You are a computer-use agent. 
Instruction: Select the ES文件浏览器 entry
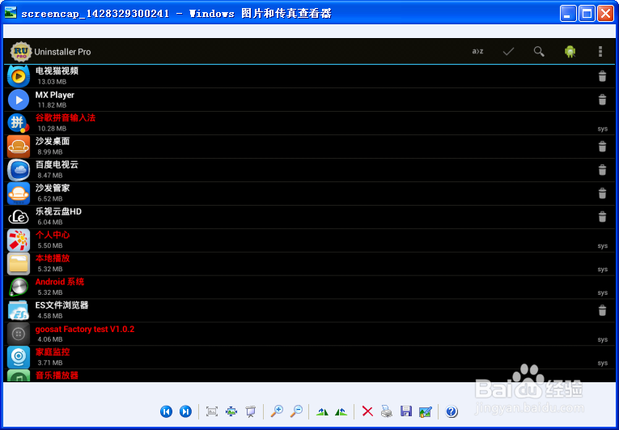(309, 311)
